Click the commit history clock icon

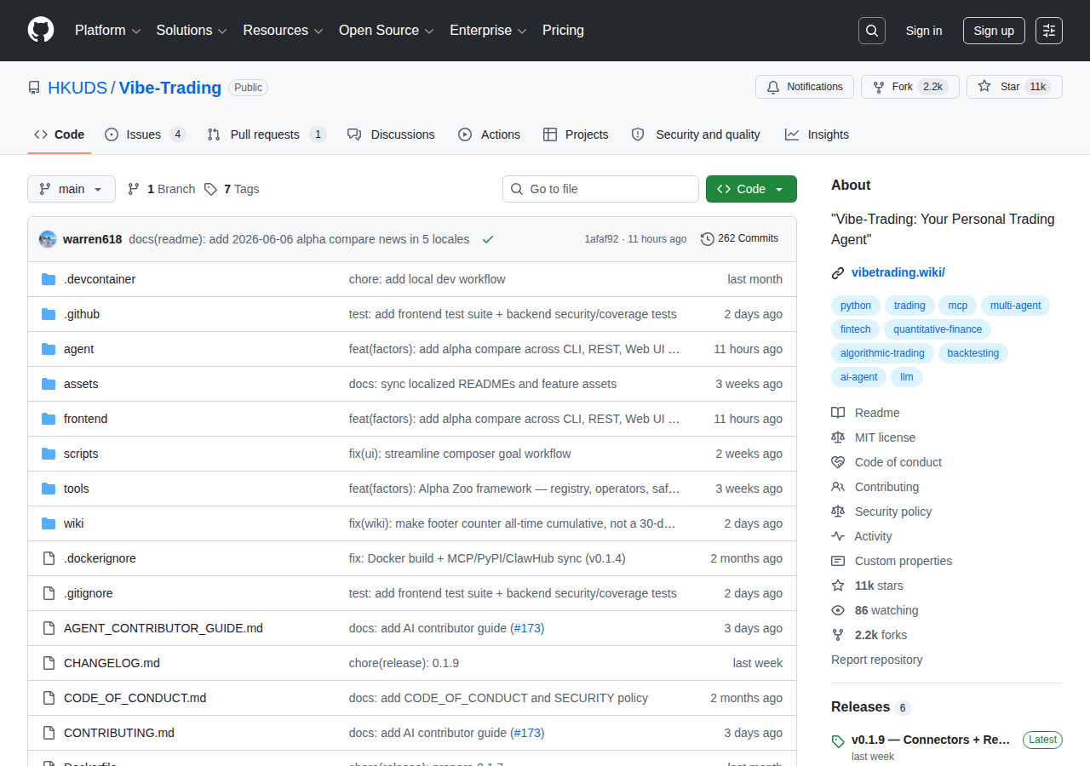[x=707, y=239]
